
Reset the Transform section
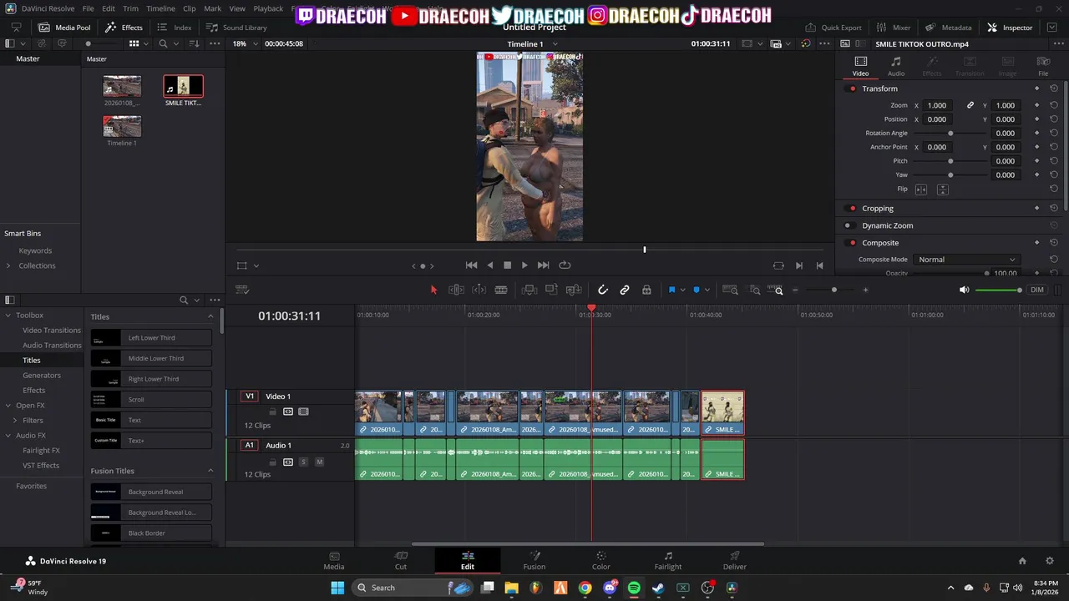tap(1054, 88)
